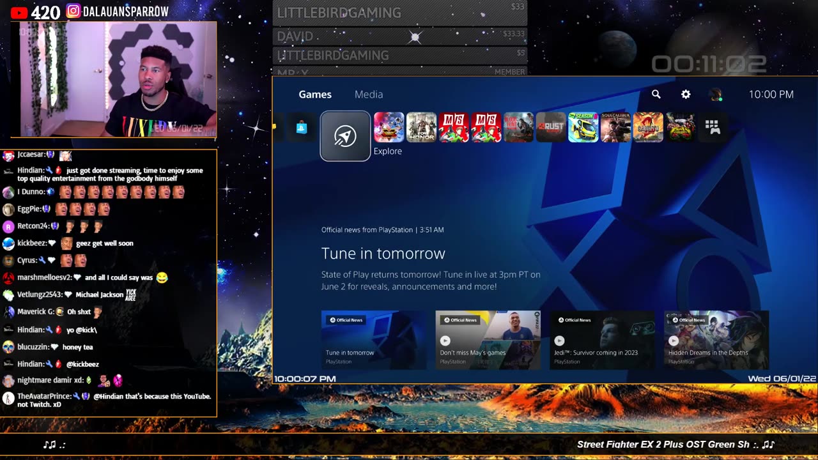Click Hindian's '@kickbeez' message
818x460 pixels.
click(51, 364)
